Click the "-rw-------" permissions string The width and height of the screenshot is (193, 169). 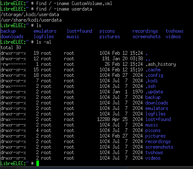coord(13,64)
